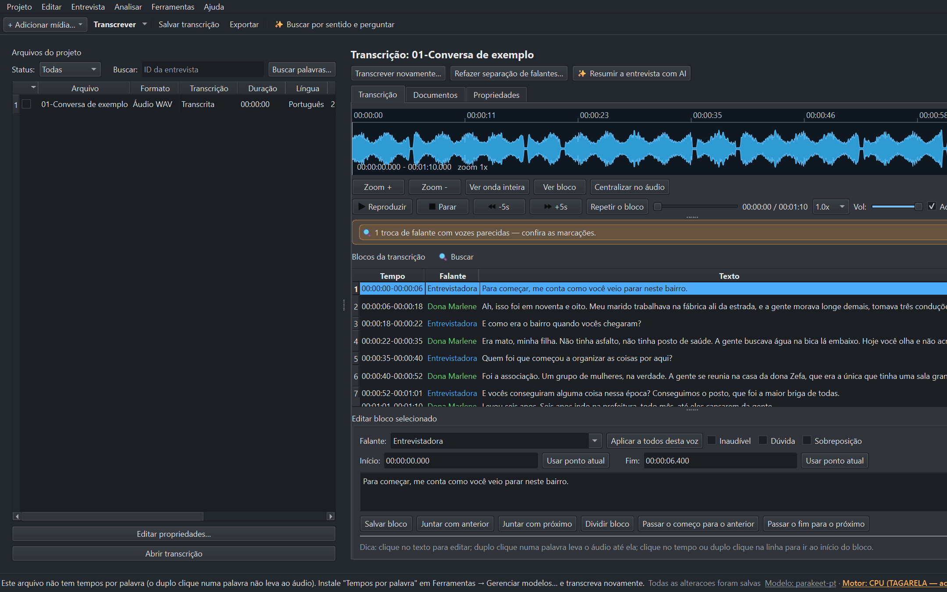
Task: Skip forward with the +5s button
Action: pyautogui.click(x=555, y=207)
